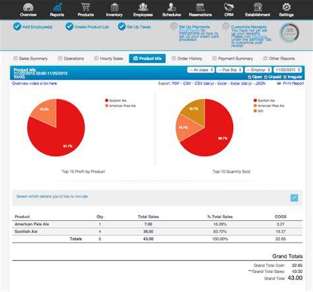Toggle the Irregular checkbox
Screen dimensions: 313x292
click(285, 77)
